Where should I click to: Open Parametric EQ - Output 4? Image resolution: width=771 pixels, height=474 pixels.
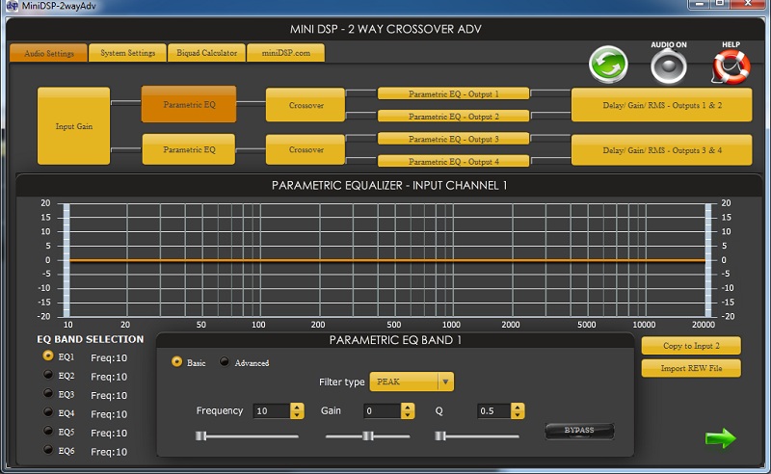click(x=453, y=161)
